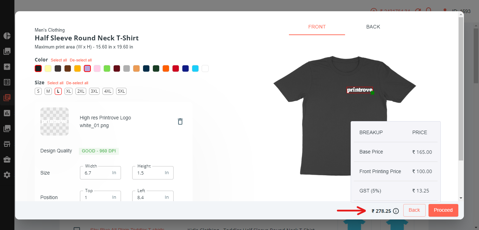Select the navy blue color swatch

tap(146, 68)
